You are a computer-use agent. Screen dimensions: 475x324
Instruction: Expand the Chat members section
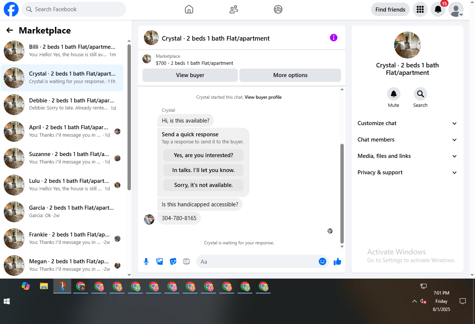click(x=407, y=140)
